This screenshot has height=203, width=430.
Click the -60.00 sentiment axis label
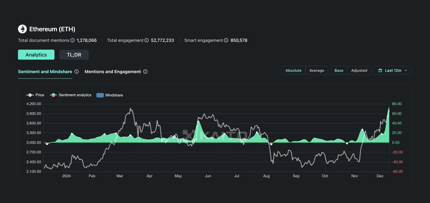click(397, 171)
